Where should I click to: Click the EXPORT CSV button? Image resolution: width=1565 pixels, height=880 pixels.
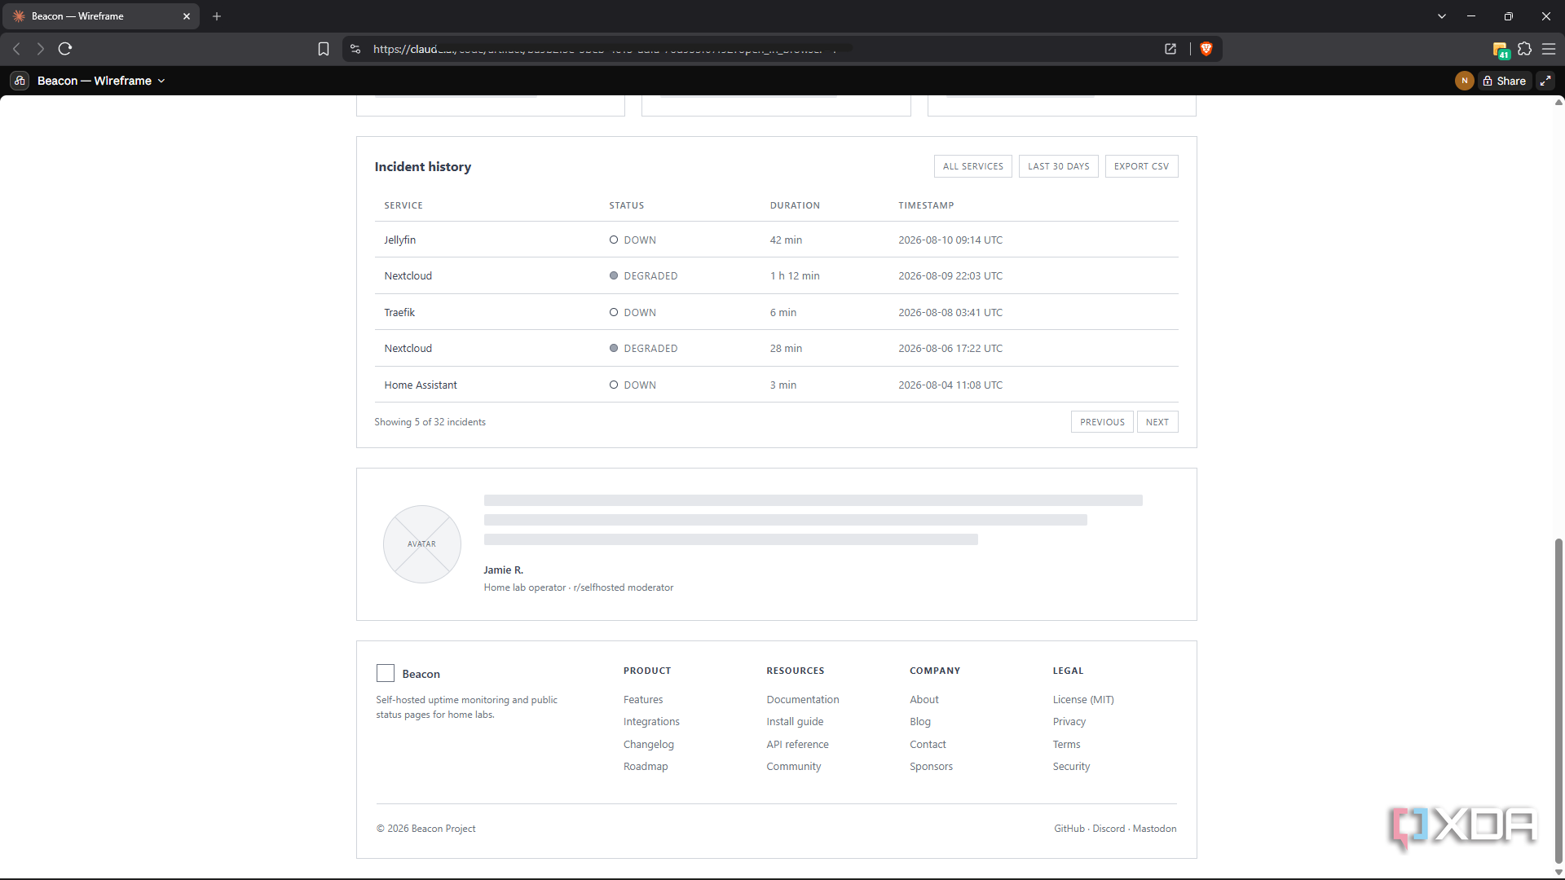click(1141, 166)
